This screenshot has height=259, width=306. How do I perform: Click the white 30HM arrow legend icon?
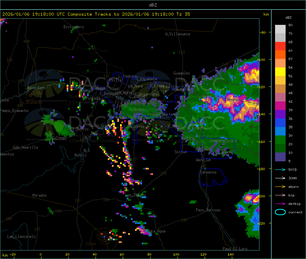click(x=280, y=178)
